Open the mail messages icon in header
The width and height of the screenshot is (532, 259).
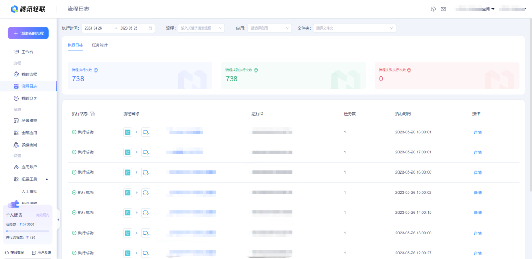pos(443,9)
